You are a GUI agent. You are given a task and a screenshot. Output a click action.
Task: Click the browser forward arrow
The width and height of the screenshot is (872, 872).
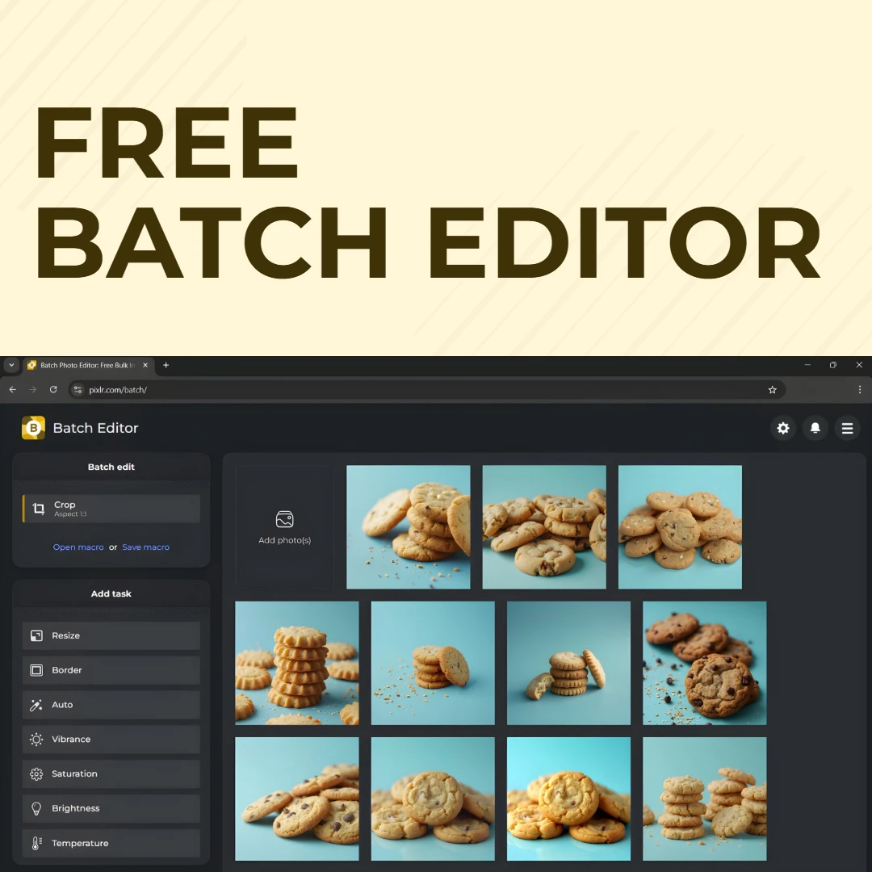[33, 390]
